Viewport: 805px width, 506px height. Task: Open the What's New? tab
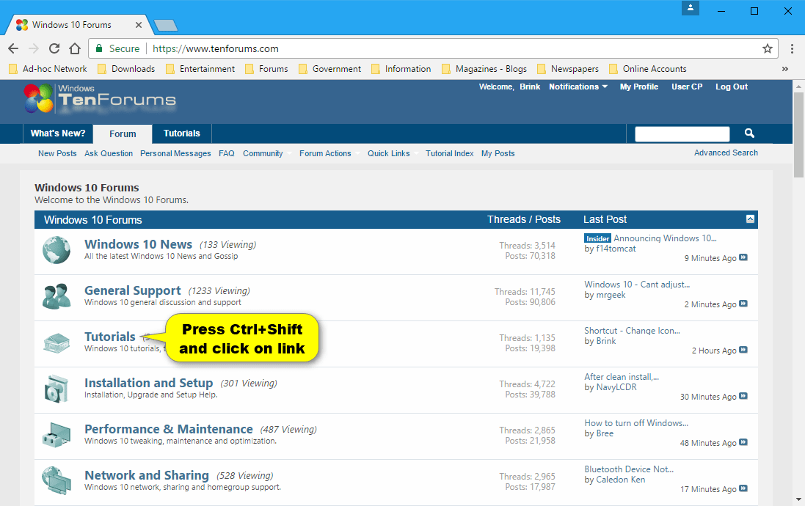[x=58, y=133]
